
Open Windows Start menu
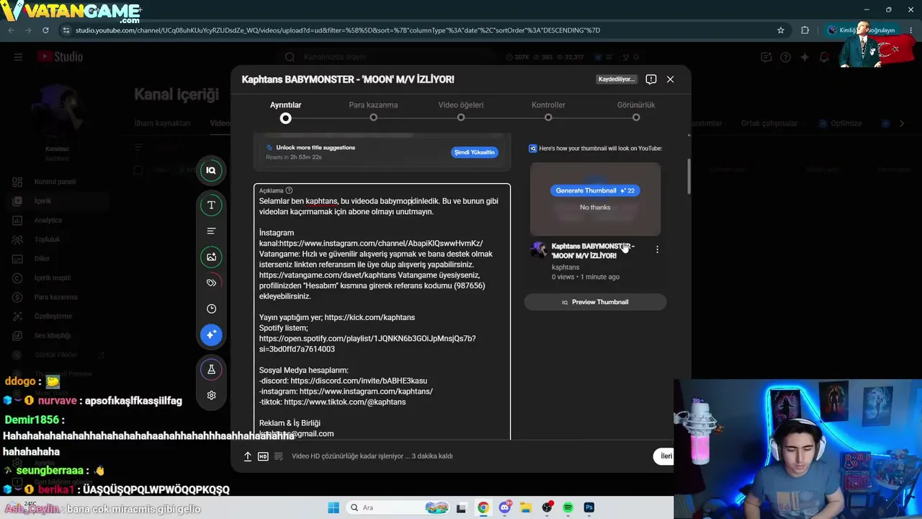pyautogui.click(x=334, y=507)
